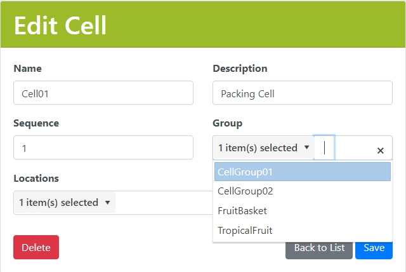The image size is (406, 272).
Task: Click the Name field label
Action: (27, 69)
